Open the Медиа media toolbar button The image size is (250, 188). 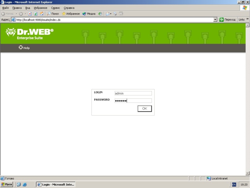(x=89, y=14)
